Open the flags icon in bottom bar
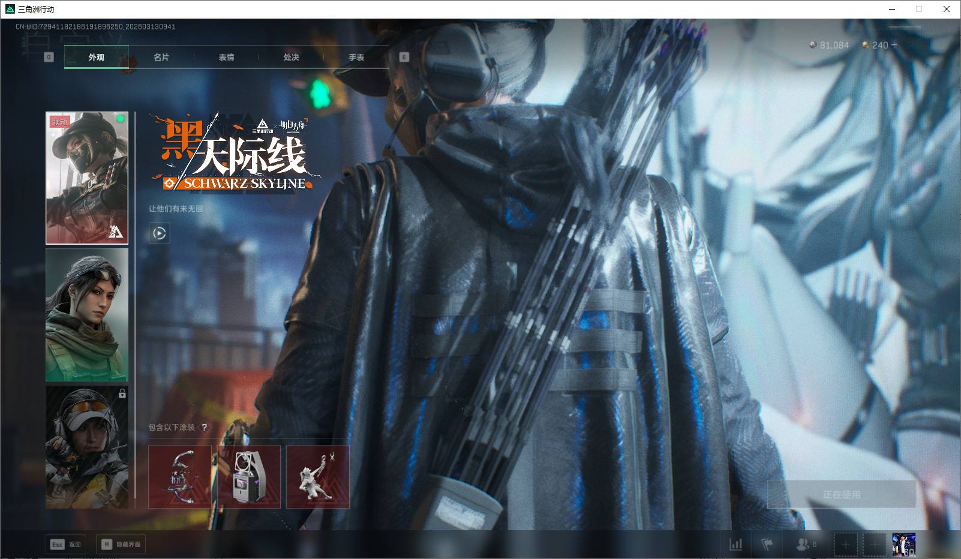This screenshot has height=559, width=961. (767, 545)
